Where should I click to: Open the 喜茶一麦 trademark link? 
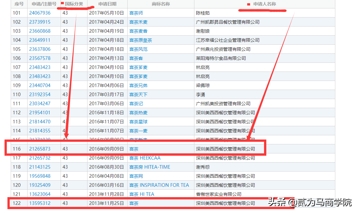(138, 131)
